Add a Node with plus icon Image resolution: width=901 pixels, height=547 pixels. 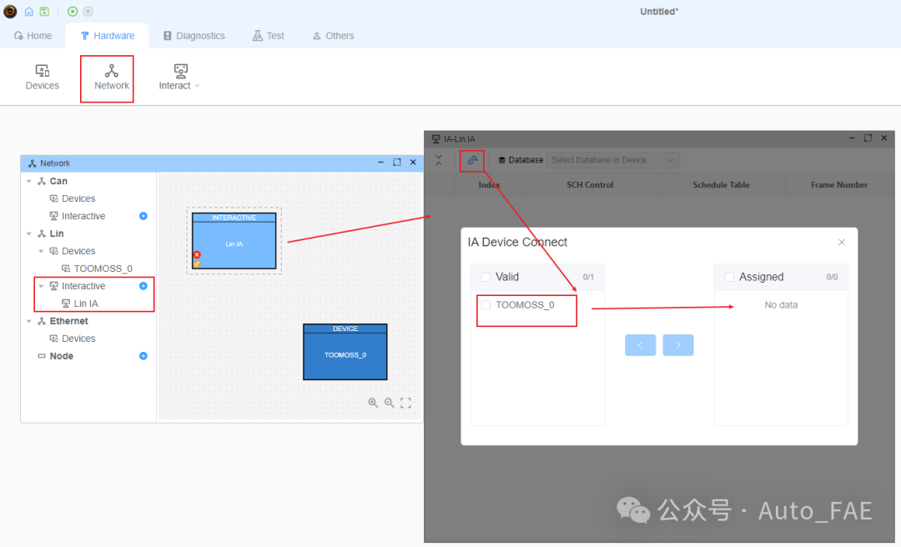[x=143, y=356]
